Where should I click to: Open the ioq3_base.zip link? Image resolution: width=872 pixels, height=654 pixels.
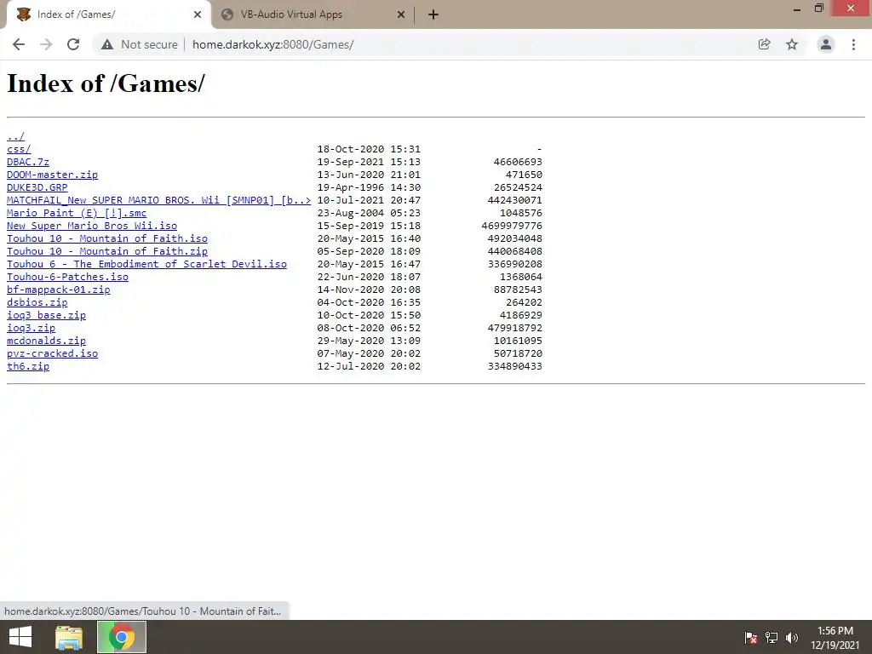pos(46,315)
